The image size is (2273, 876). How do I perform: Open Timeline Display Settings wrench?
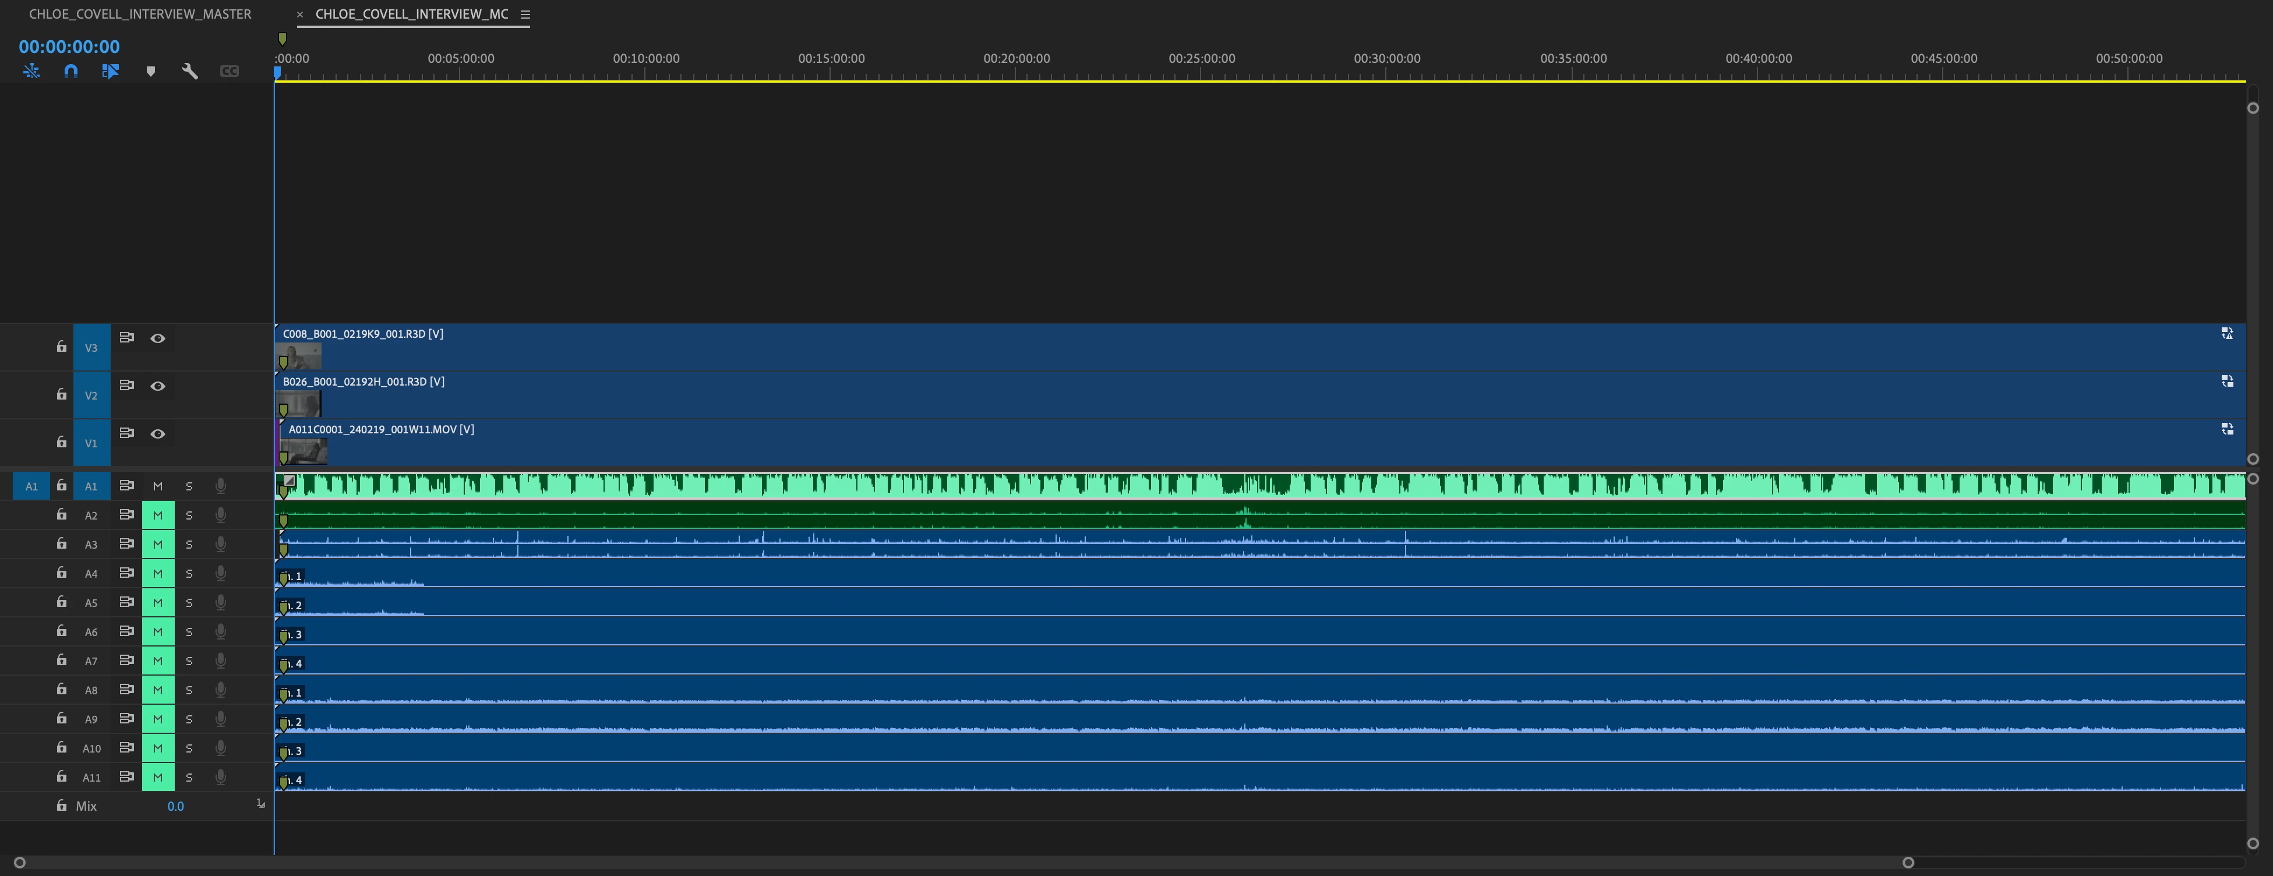click(x=190, y=70)
